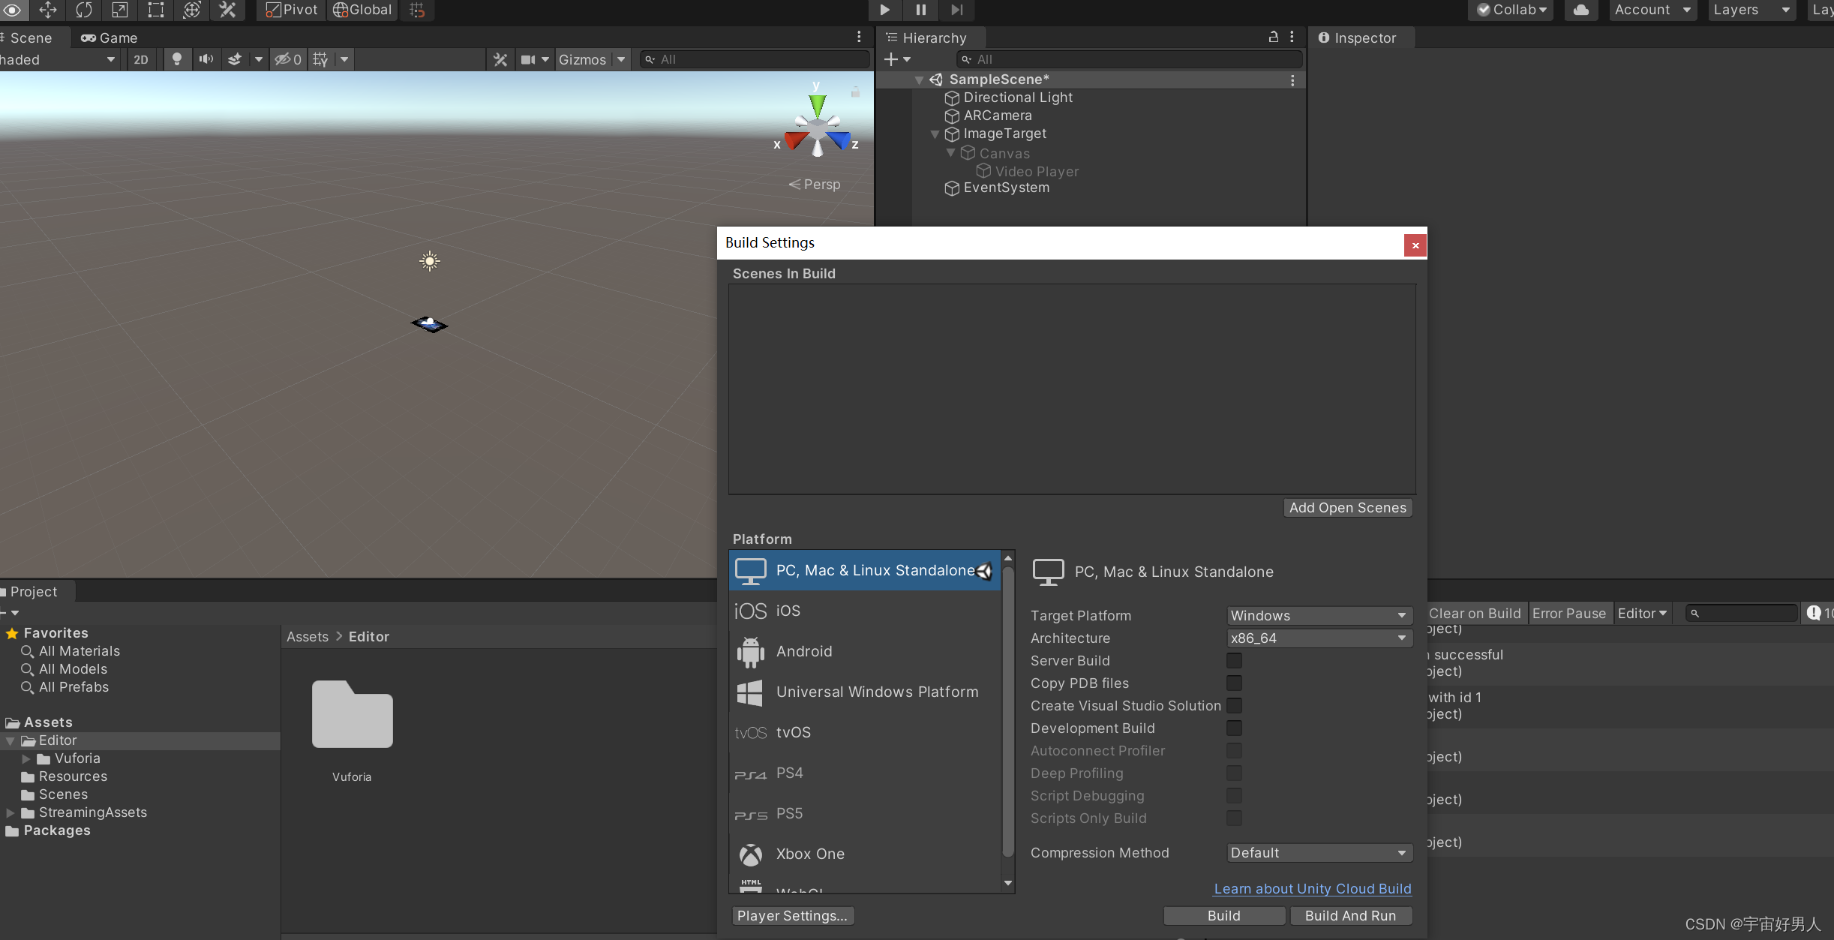The image size is (1834, 940).
Task: Enable Create Visual Studio Solution checkbox
Action: click(1234, 705)
